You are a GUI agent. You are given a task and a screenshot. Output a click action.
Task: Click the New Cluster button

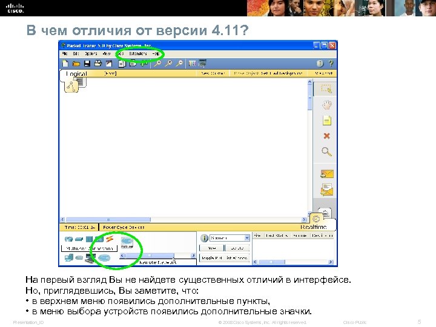pos(213,73)
